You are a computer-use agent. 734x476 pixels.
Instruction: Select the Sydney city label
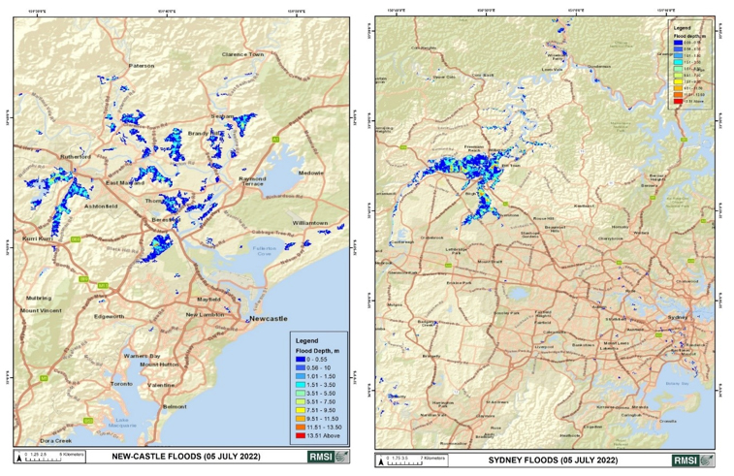pyautogui.click(x=679, y=317)
